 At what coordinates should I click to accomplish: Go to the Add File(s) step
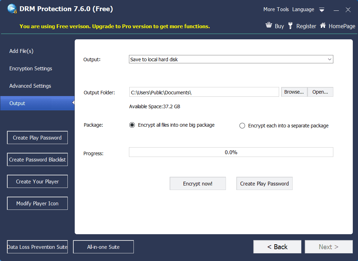click(21, 51)
